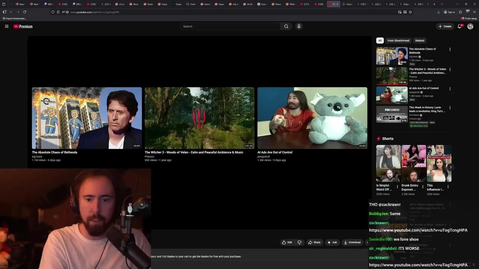Reload the page in browser toolbar
479x269 pixels.
tap(25, 12)
